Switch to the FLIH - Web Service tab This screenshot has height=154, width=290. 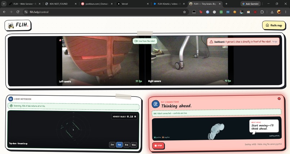[x=24, y=4]
